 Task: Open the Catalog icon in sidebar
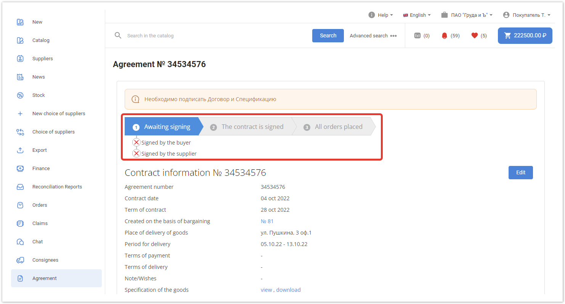(x=20, y=40)
